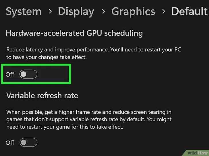Toggle Hardware-accelerated GPU scheduling switch
This screenshot has height=156, width=209.
pos(28,74)
